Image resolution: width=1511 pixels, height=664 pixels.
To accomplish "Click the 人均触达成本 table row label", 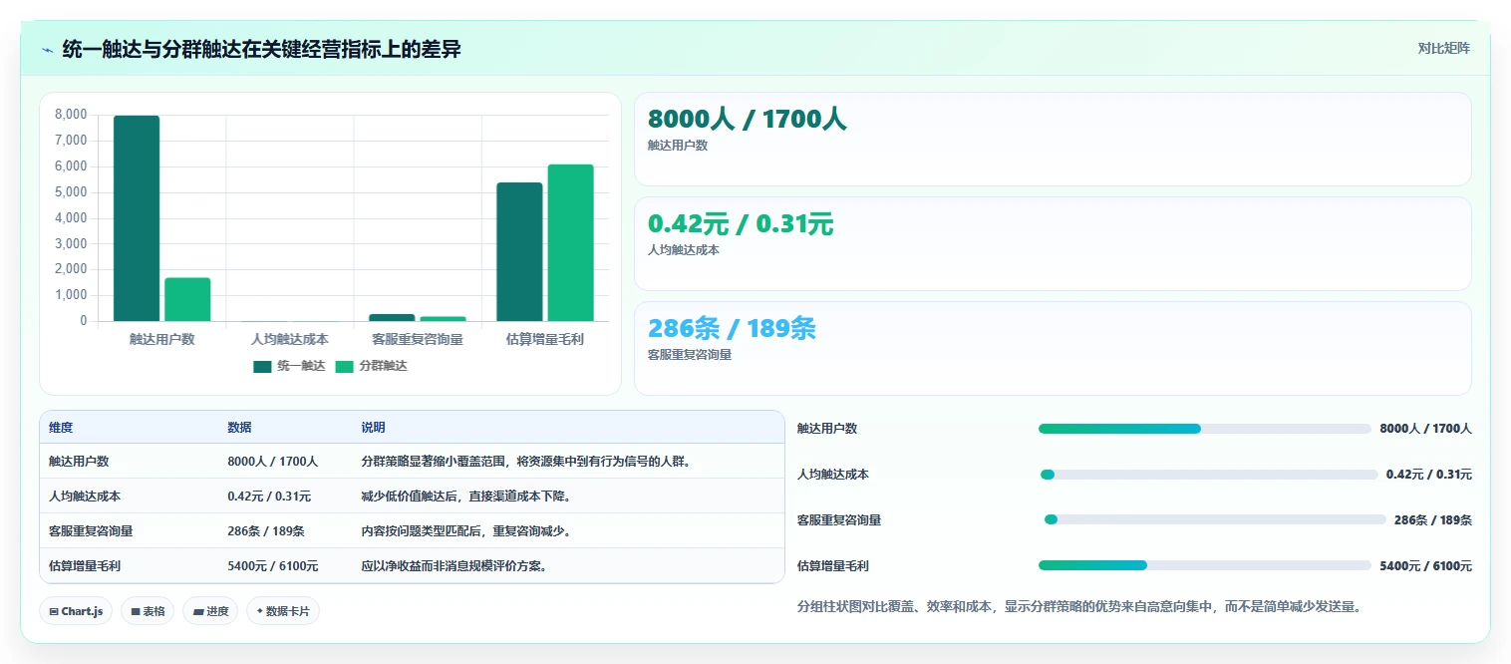I will (x=85, y=496).
